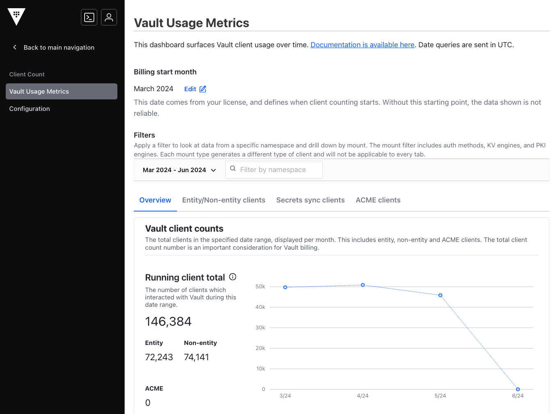Click the 3/24 chart data point
Image resolution: width=553 pixels, height=414 pixels.
pos(285,287)
